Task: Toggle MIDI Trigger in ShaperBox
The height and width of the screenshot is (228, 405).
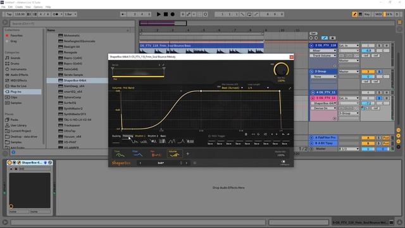Action: (x=216, y=136)
